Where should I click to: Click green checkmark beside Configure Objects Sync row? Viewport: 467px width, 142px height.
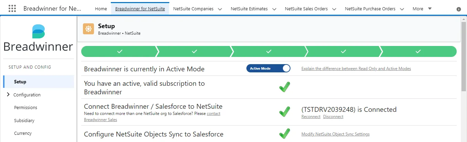tap(284, 134)
